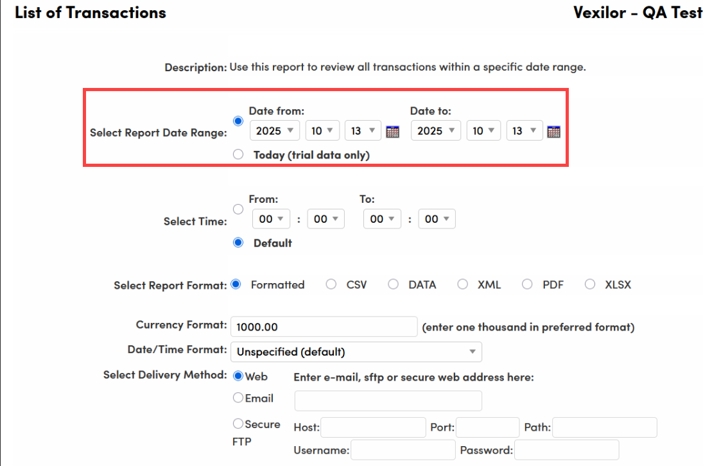Choose Today (trial data only) option
The width and height of the screenshot is (703, 466).
238,154
